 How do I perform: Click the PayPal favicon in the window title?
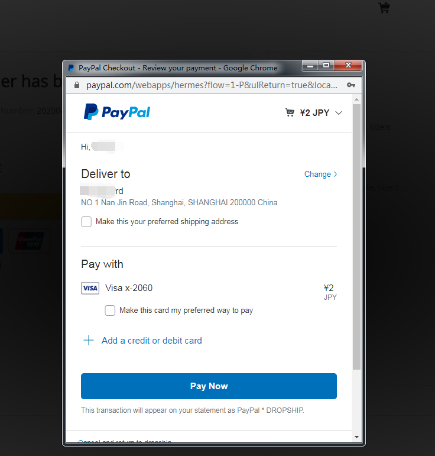(71, 68)
